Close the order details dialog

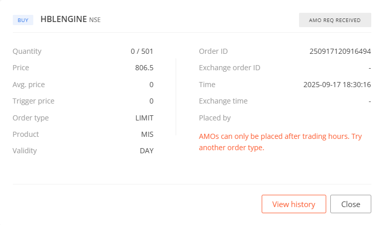[x=350, y=204]
